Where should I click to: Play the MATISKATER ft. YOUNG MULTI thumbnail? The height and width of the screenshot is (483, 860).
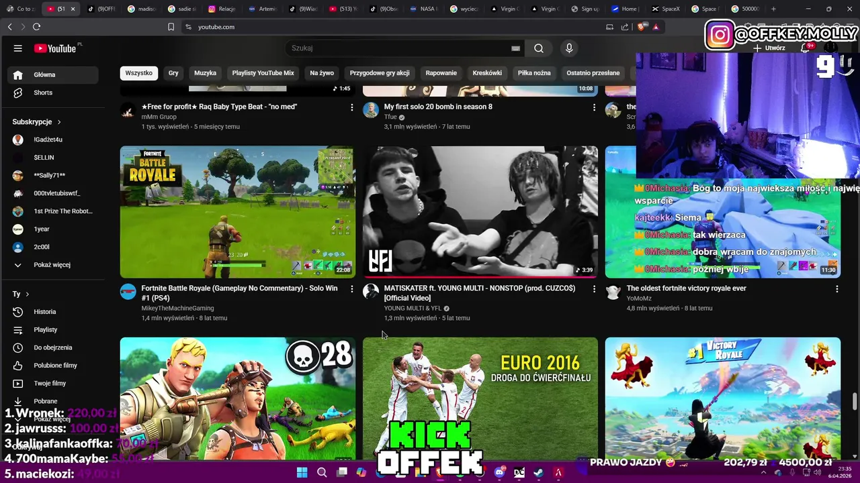pos(480,212)
